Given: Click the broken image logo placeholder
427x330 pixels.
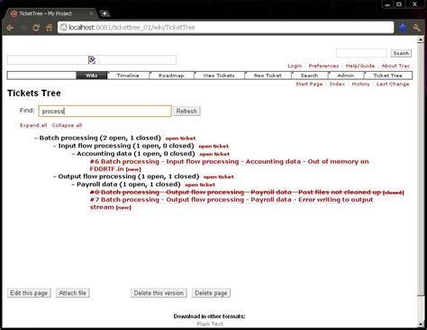Looking at the screenshot, I should (92, 60).
